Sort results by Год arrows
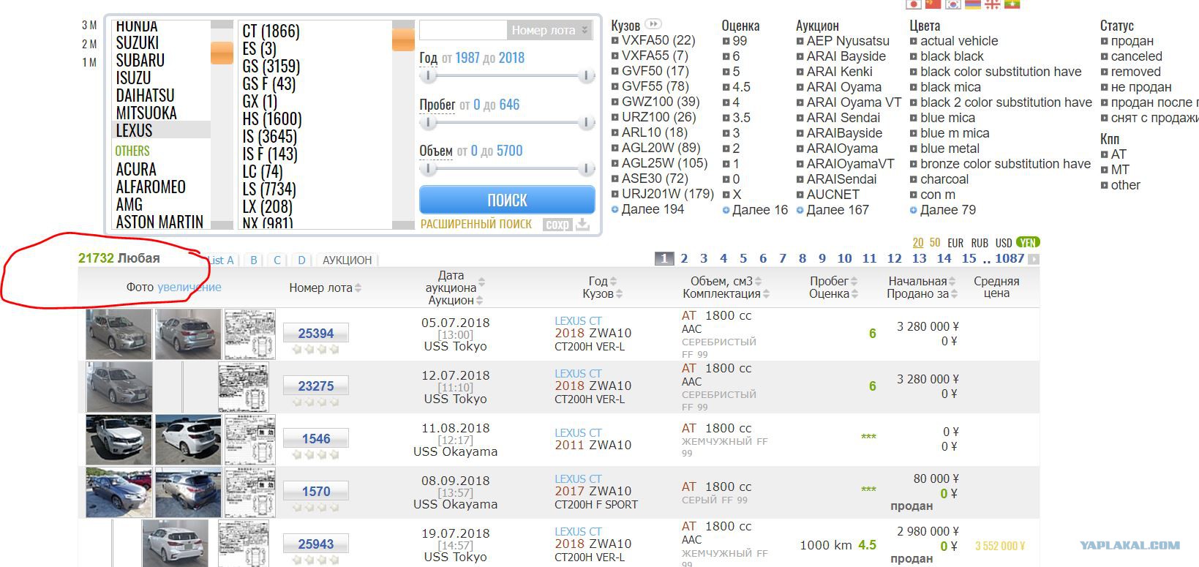Viewport: 1199px width, 567px height. tap(613, 282)
